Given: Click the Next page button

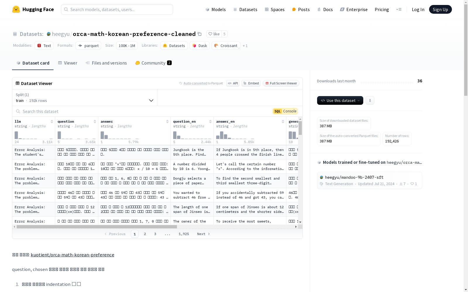Looking at the screenshot, I should [x=204, y=234].
